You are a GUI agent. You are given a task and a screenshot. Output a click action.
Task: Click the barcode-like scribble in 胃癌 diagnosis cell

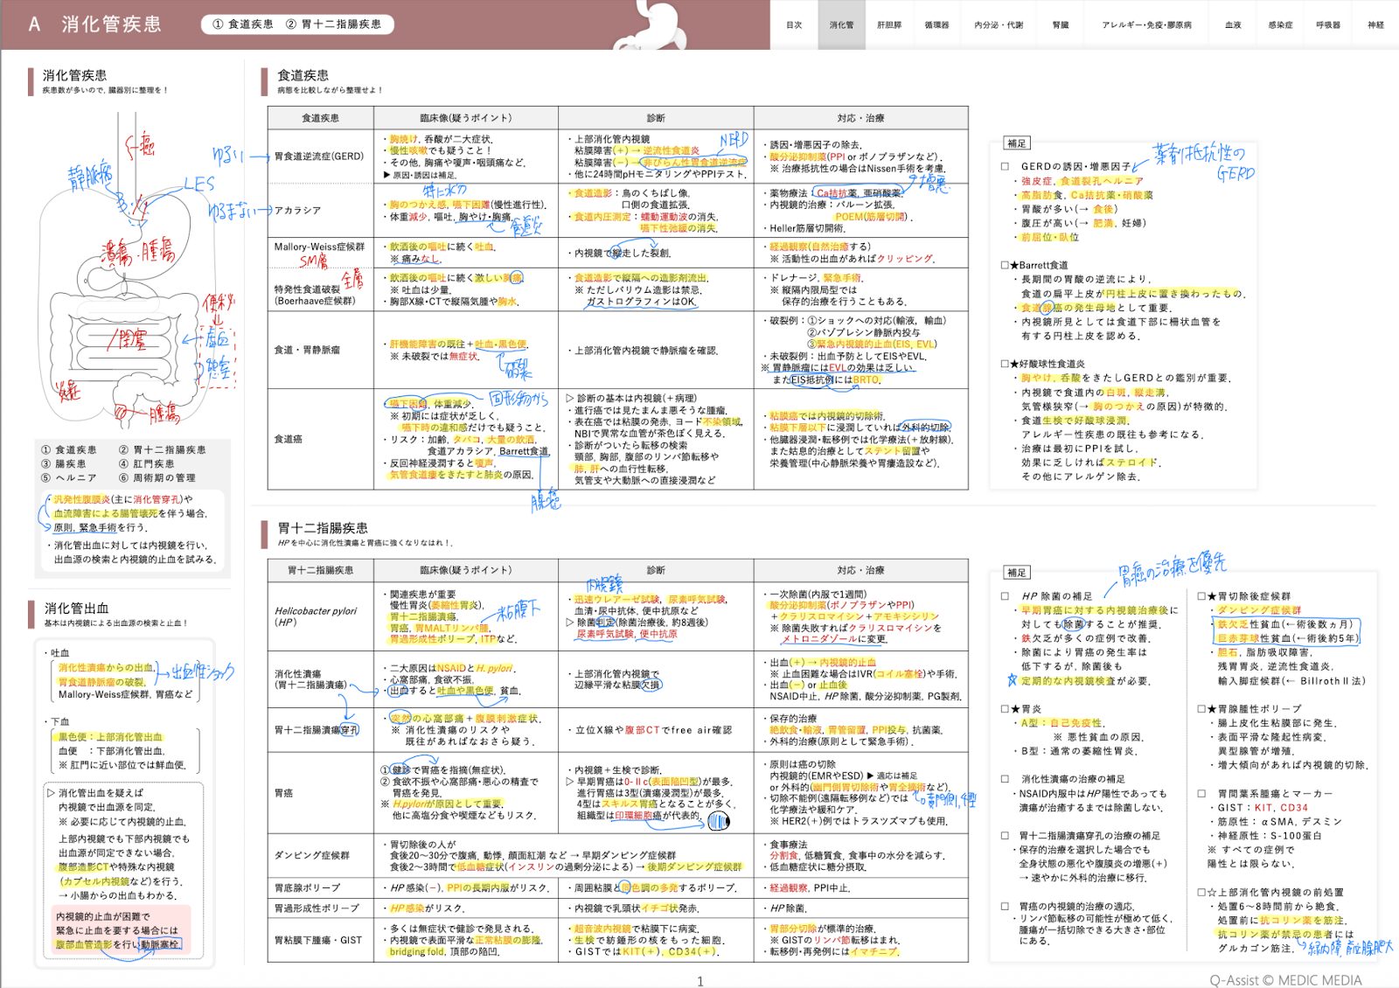click(718, 821)
